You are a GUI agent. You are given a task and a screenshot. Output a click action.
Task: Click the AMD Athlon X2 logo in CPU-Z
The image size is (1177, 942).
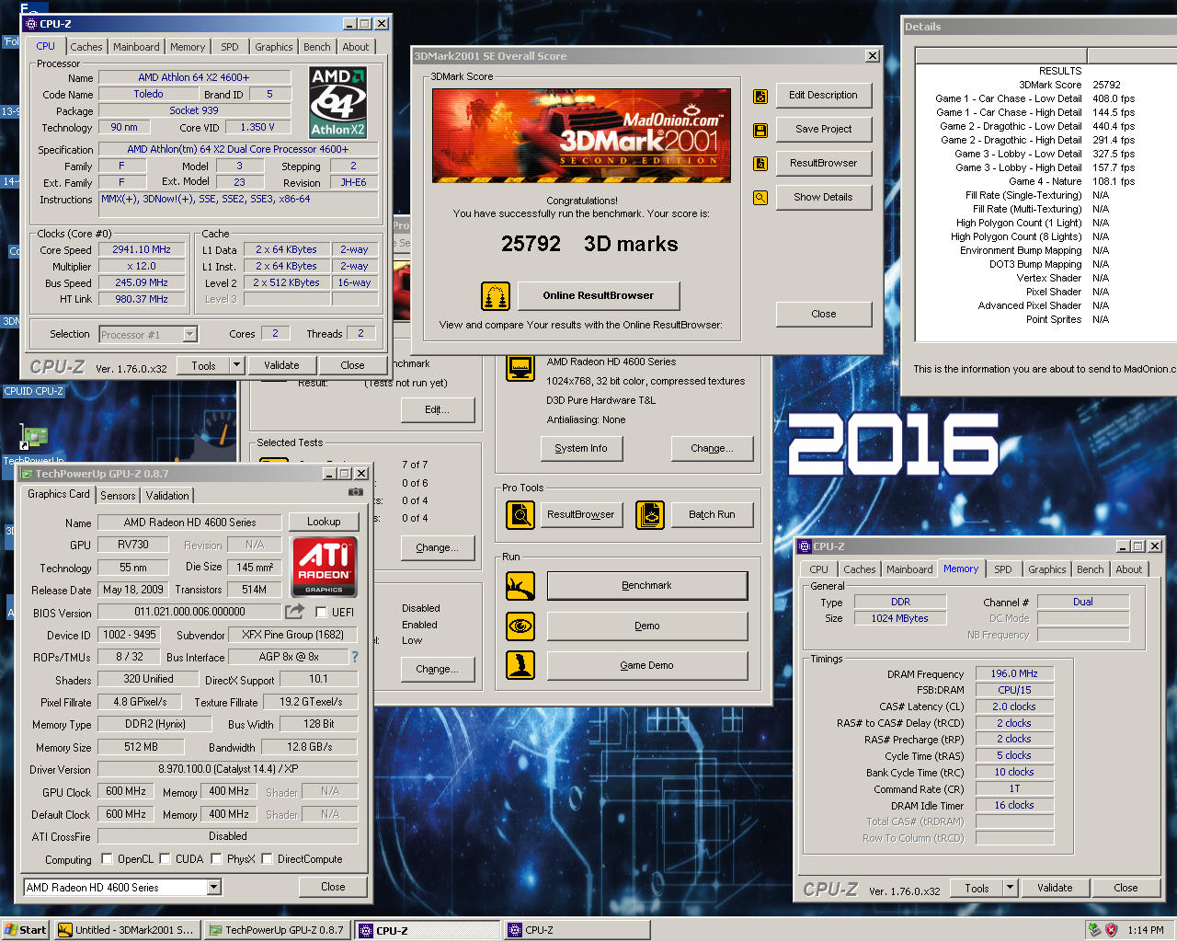338,102
